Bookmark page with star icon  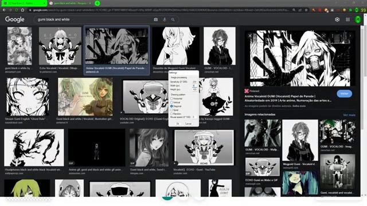pyautogui.click(x=306, y=10)
